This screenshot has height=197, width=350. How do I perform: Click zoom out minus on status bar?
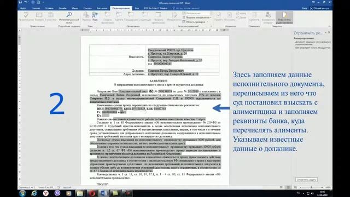[x=300, y=187]
